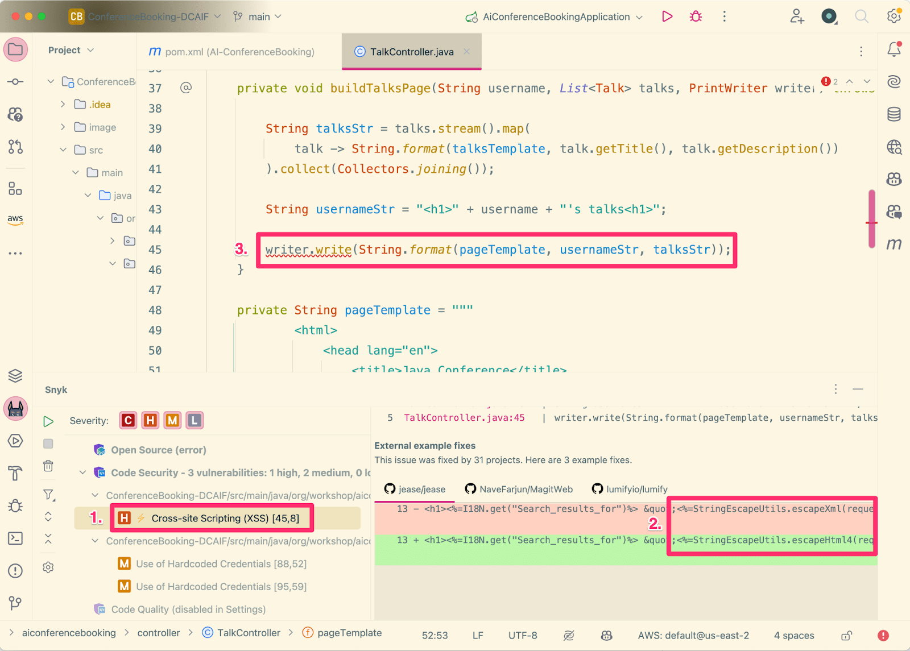910x651 pixels.
Task: Toggle Low severity filter
Action: pyautogui.click(x=195, y=420)
